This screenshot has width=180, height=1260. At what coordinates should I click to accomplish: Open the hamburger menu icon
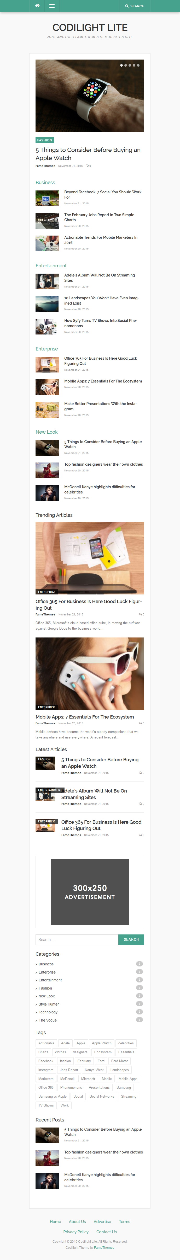click(51, 6)
